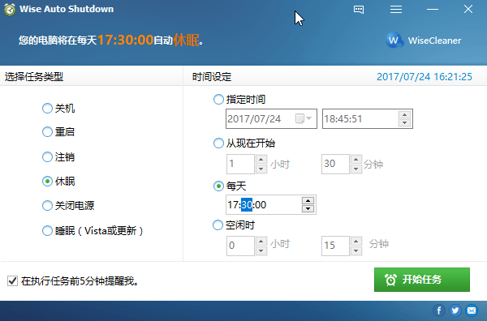Select the 空闲时 radio button

[218, 225]
